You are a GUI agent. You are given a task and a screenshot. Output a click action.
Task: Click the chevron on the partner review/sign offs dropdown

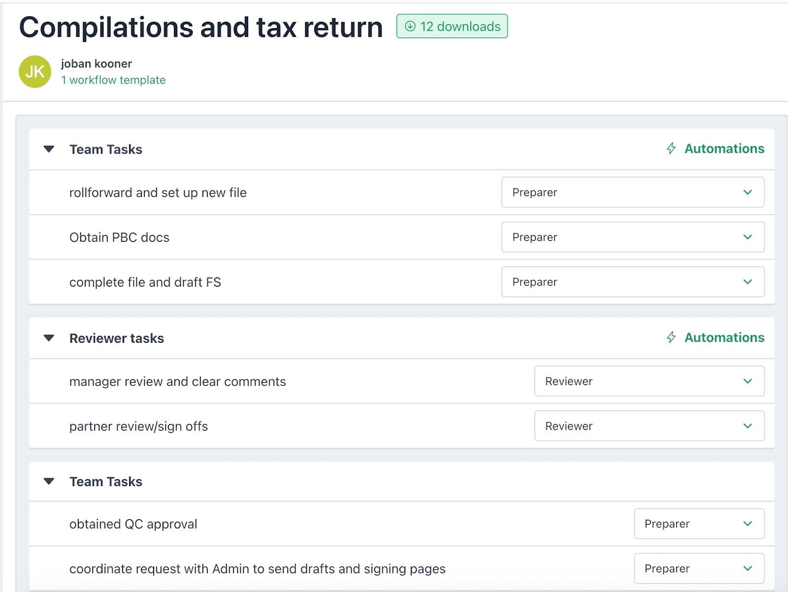[748, 426]
